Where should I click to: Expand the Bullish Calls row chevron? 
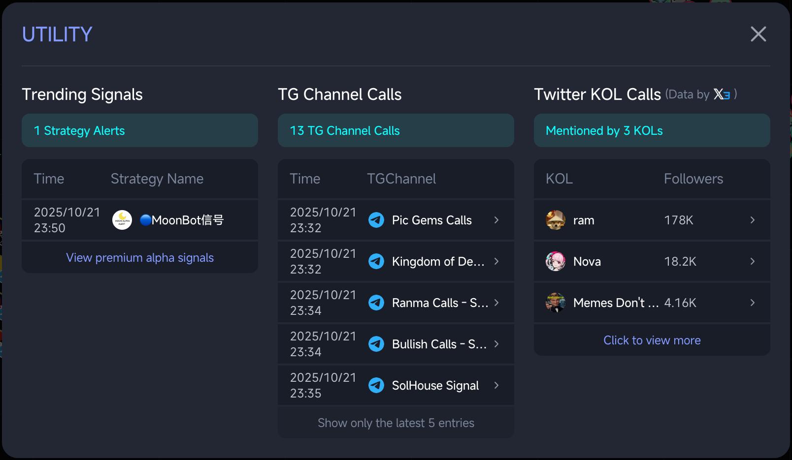[x=496, y=344]
